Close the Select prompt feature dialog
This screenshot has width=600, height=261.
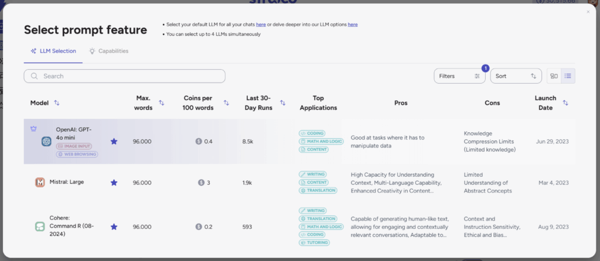[x=588, y=12]
